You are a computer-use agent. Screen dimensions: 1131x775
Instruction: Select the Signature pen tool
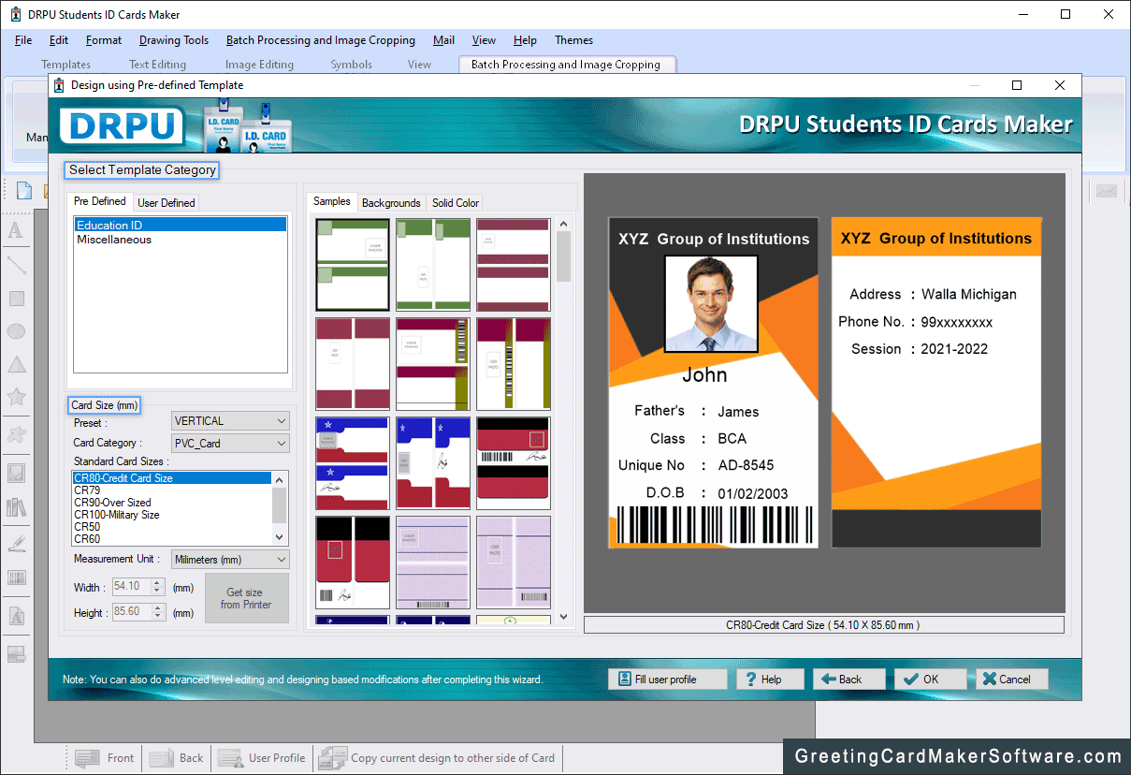point(16,543)
